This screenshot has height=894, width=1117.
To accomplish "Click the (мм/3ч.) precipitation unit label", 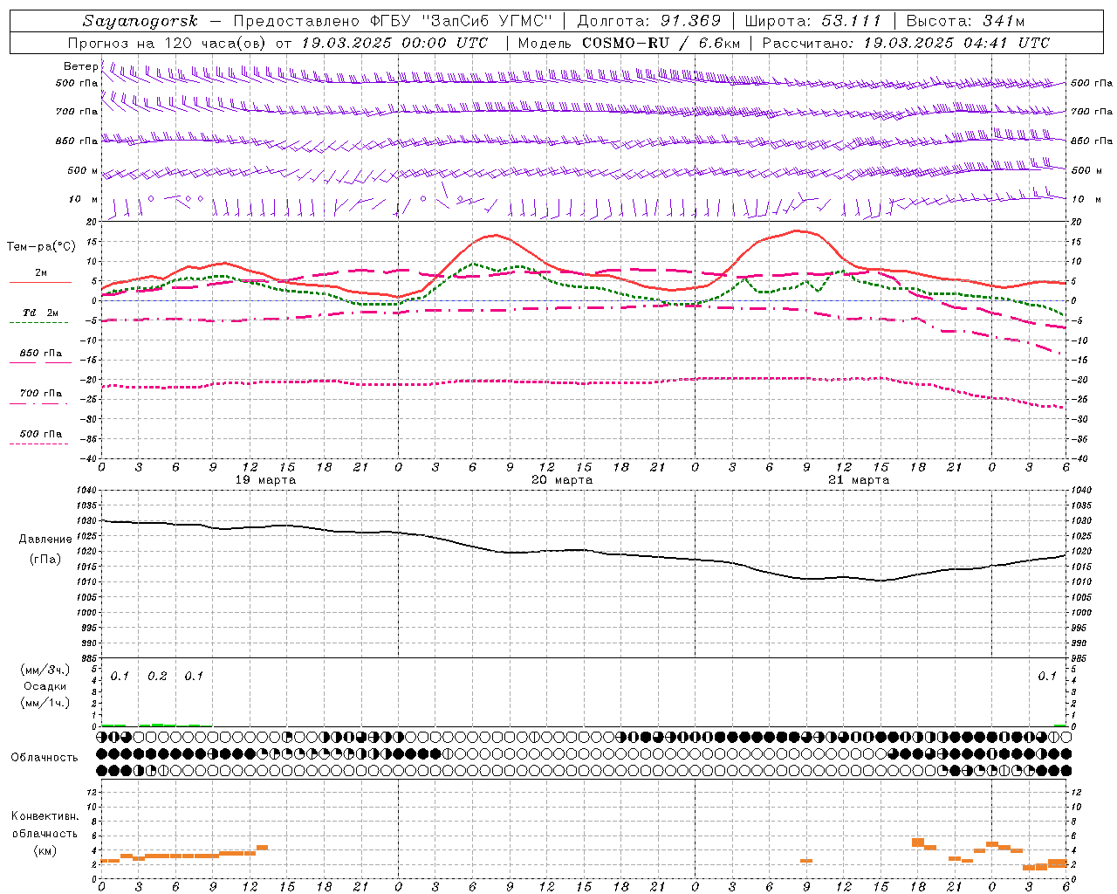I will [x=45, y=670].
